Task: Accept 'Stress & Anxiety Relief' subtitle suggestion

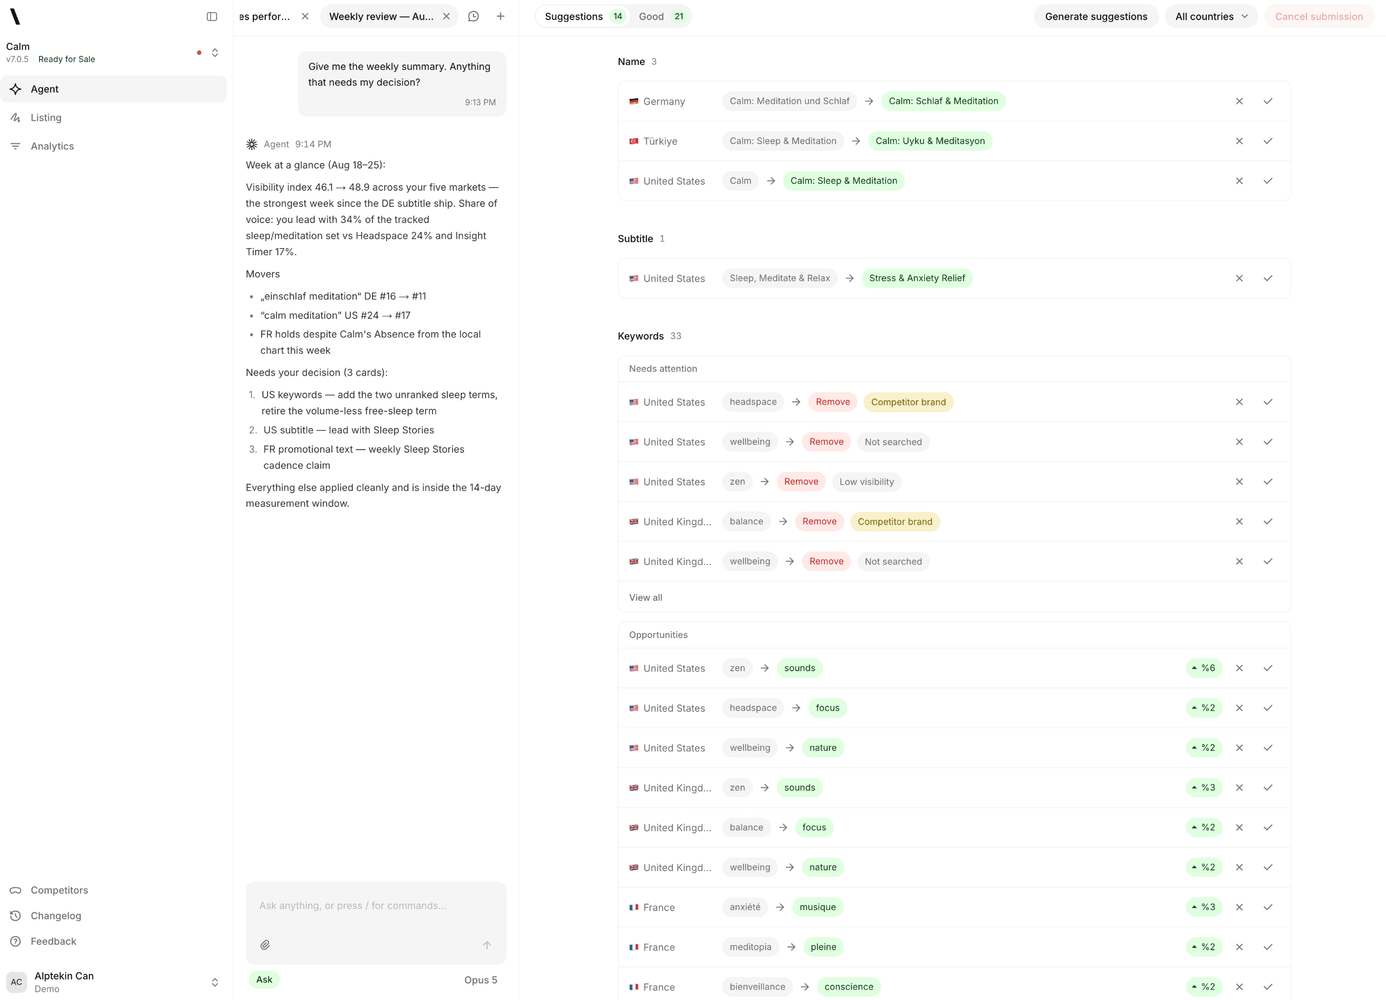Action: (x=1268, y=278)
